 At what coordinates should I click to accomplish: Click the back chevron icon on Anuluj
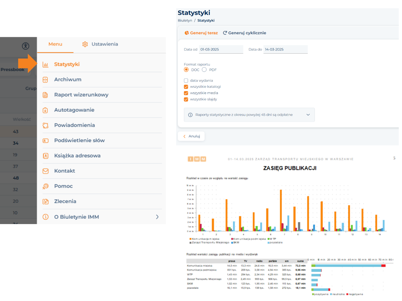click(x=185, y=136)
